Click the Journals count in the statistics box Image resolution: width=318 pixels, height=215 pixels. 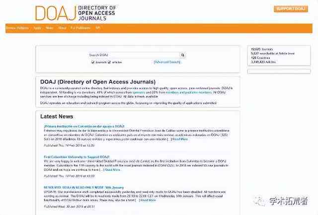pyautogui.click(x=262, y=49)
